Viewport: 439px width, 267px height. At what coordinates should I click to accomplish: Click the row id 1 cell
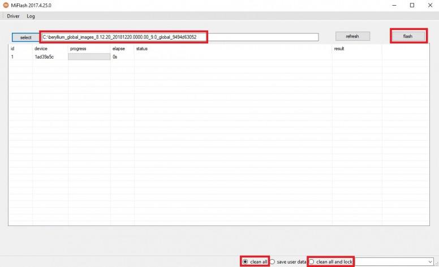[x=12, y=56]
